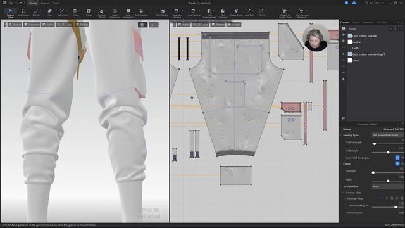Open the Fullness (Dart) tool
405x228 pixels.
pos(102,13)
